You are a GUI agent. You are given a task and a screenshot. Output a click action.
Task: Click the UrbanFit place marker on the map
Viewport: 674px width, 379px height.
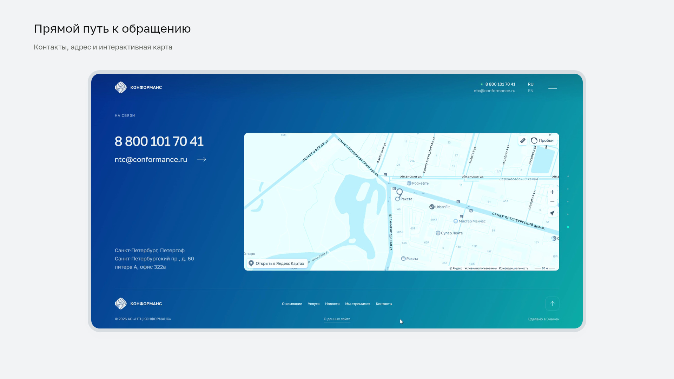click(x=440, y=207)
